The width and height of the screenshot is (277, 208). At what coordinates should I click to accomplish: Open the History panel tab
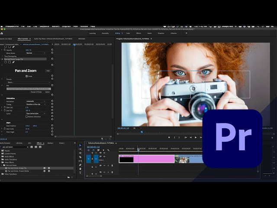tap(61, 143)
